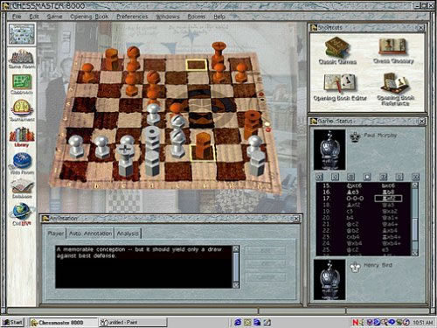Select the highlighted black move 17 in list
Viewport: 437px width, 328px height.
pos(388,199)
